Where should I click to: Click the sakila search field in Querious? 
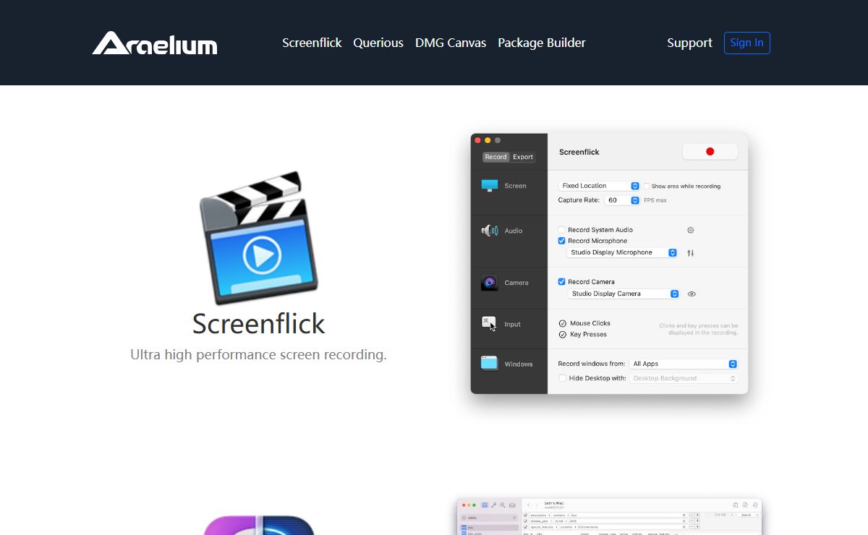[489, 518]
